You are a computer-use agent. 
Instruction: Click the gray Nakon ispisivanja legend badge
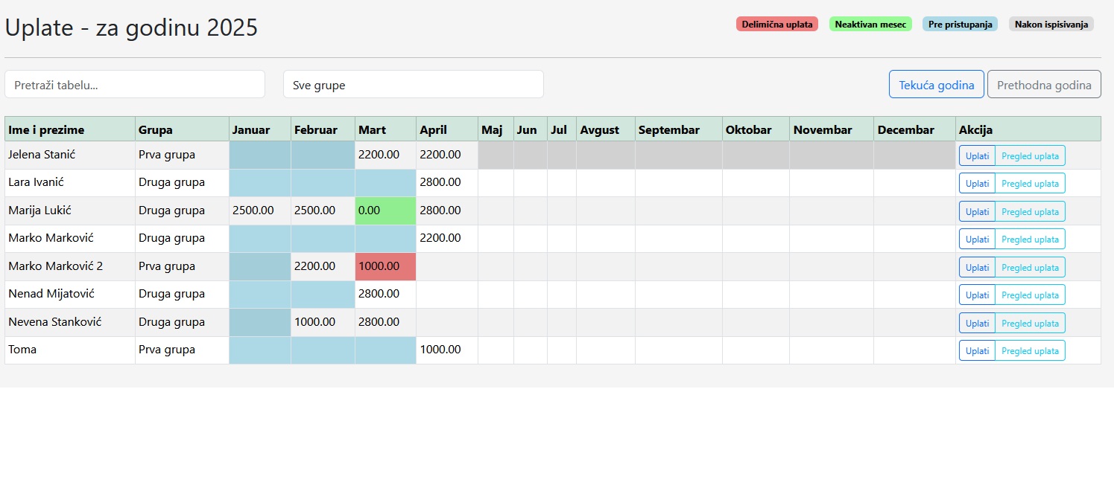click(1051, 25)
